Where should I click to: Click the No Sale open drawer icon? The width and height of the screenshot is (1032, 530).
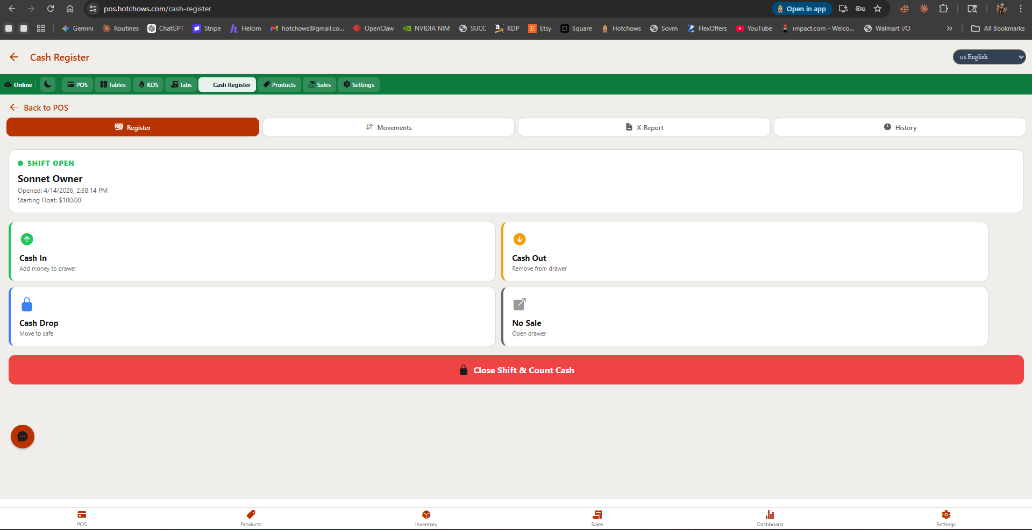click(519, 304)
